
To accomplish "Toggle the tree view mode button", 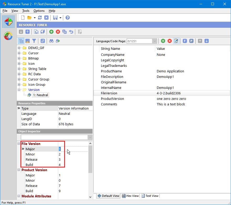I will pos(21,41).
